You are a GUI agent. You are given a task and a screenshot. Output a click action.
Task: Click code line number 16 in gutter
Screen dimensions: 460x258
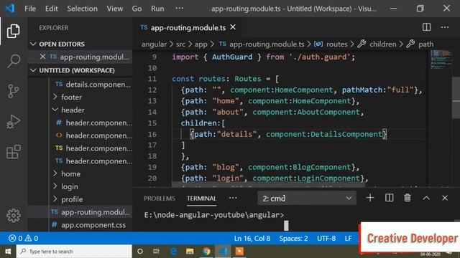152,134
